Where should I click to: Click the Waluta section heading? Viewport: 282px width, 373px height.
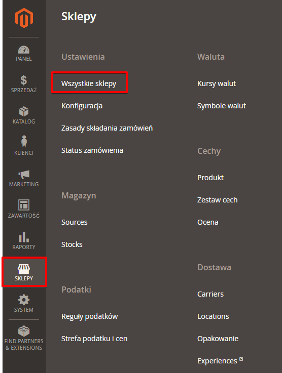(x=211, y=57)
